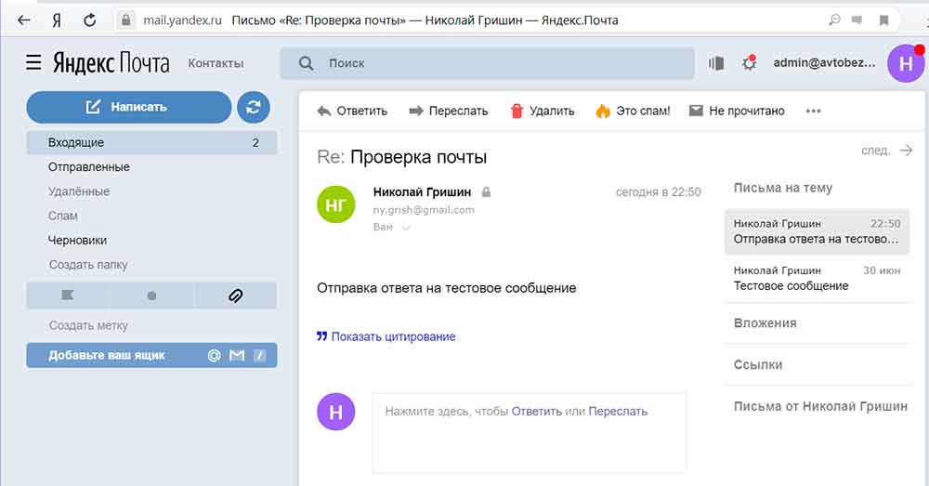The image size is (929, 486).
Task: Click inside the quick reply text area
Action: [530, 433]
